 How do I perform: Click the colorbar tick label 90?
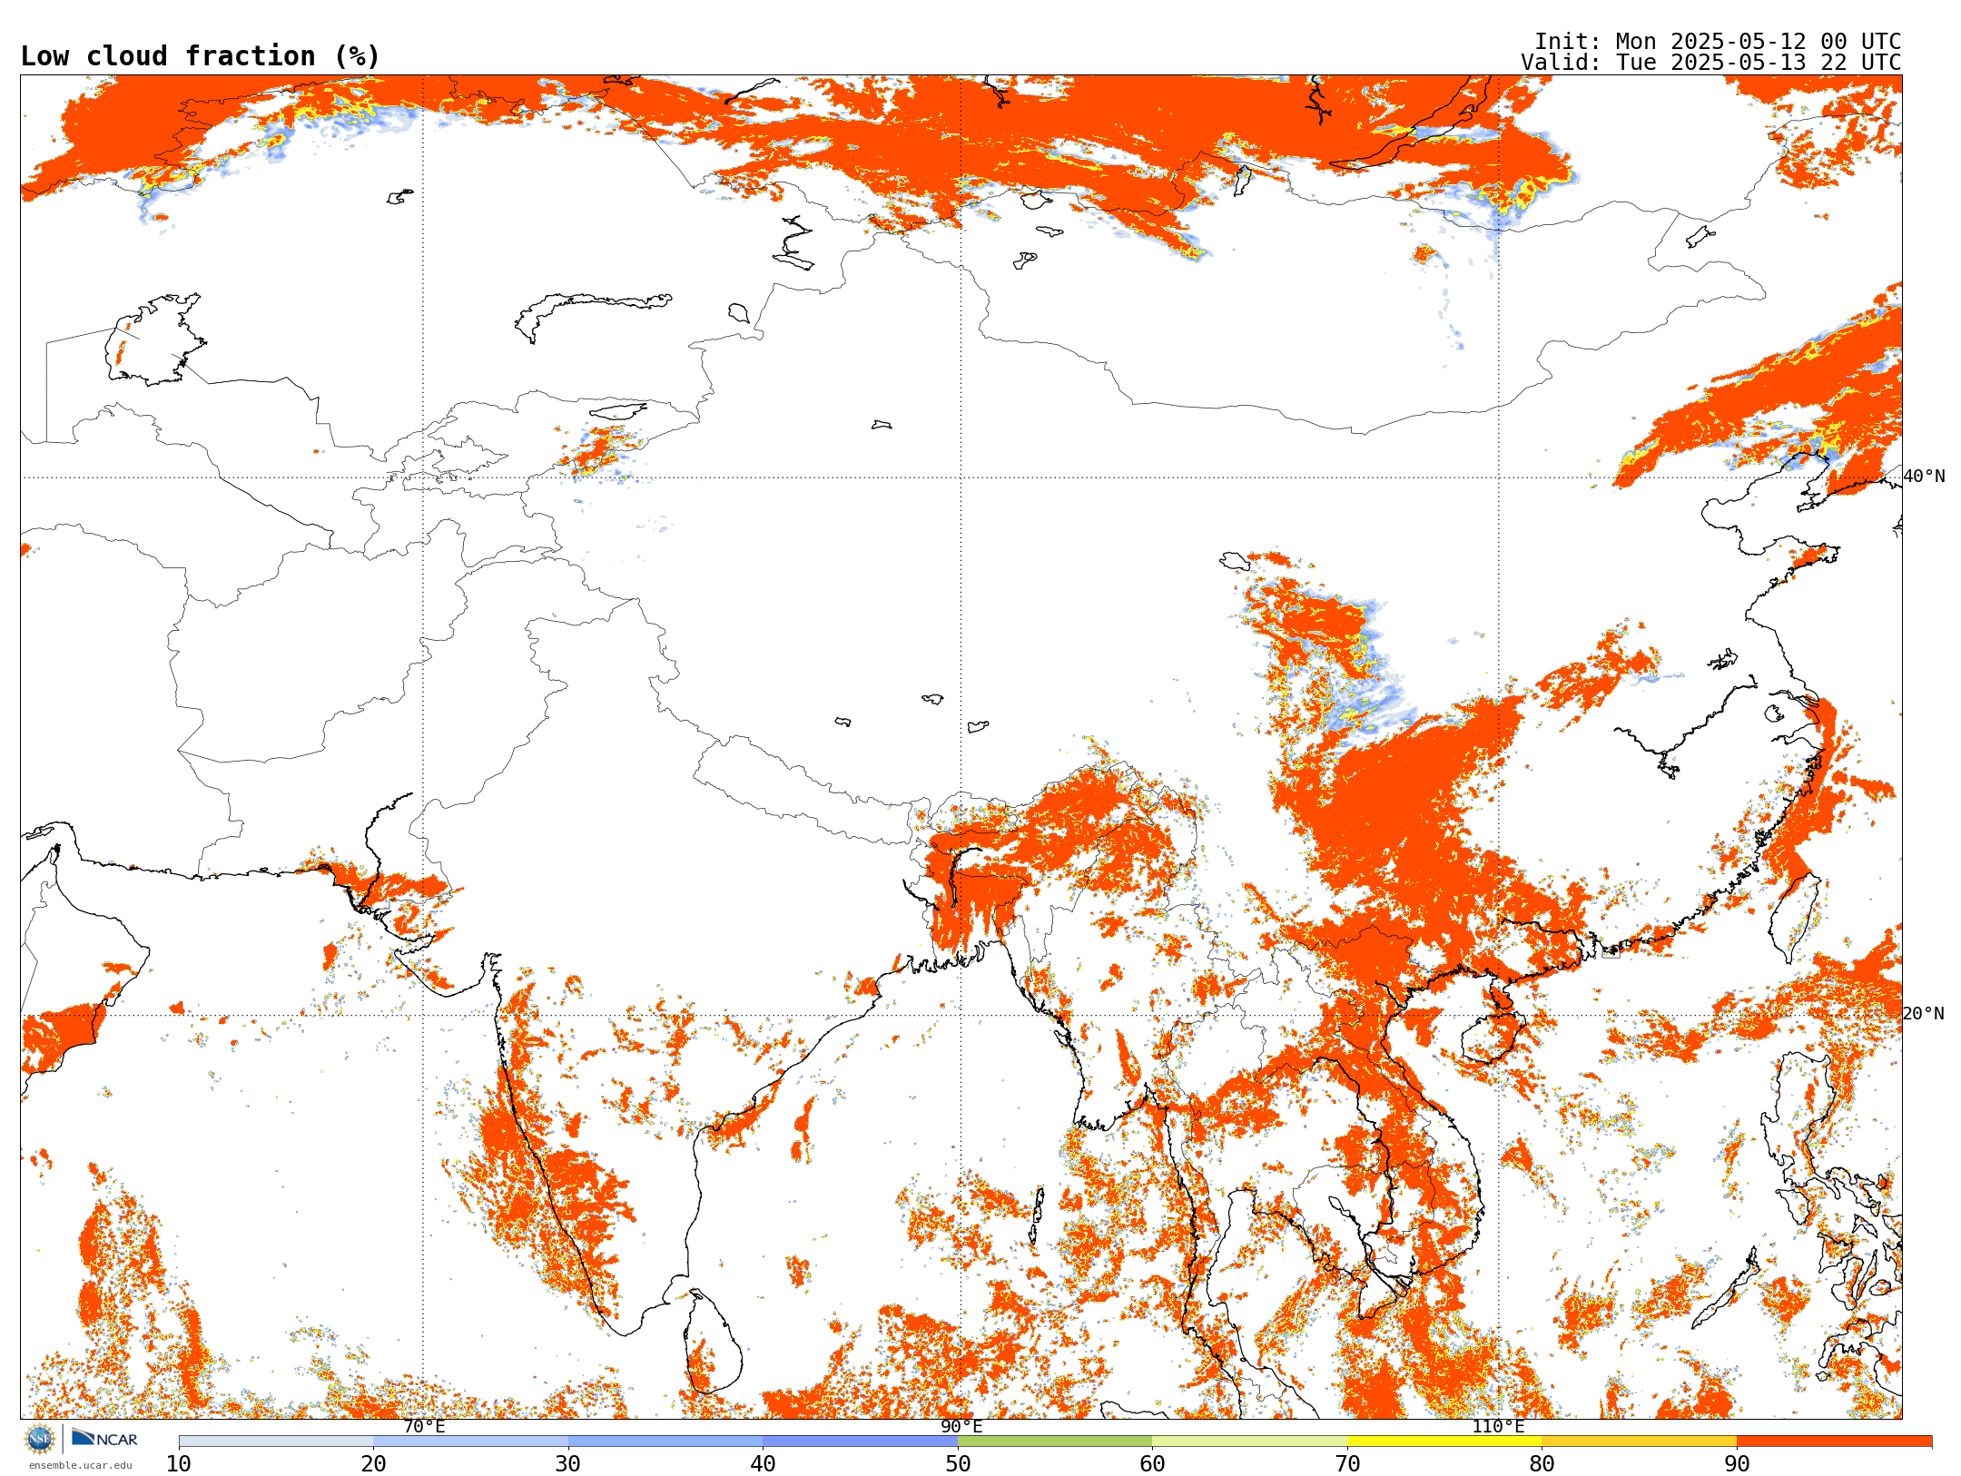pyautogui.click(x=1737, y=1464)
